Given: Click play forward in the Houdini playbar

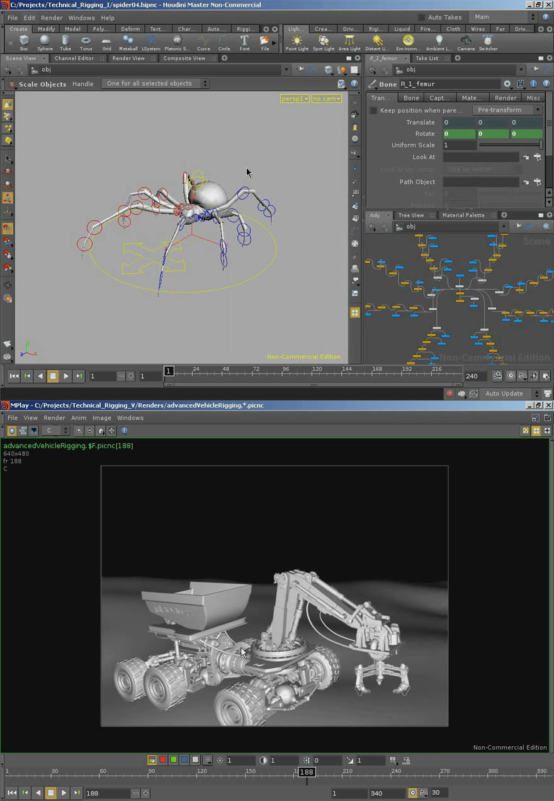Looking at the screenshot, I should click(x=66, y=376).
